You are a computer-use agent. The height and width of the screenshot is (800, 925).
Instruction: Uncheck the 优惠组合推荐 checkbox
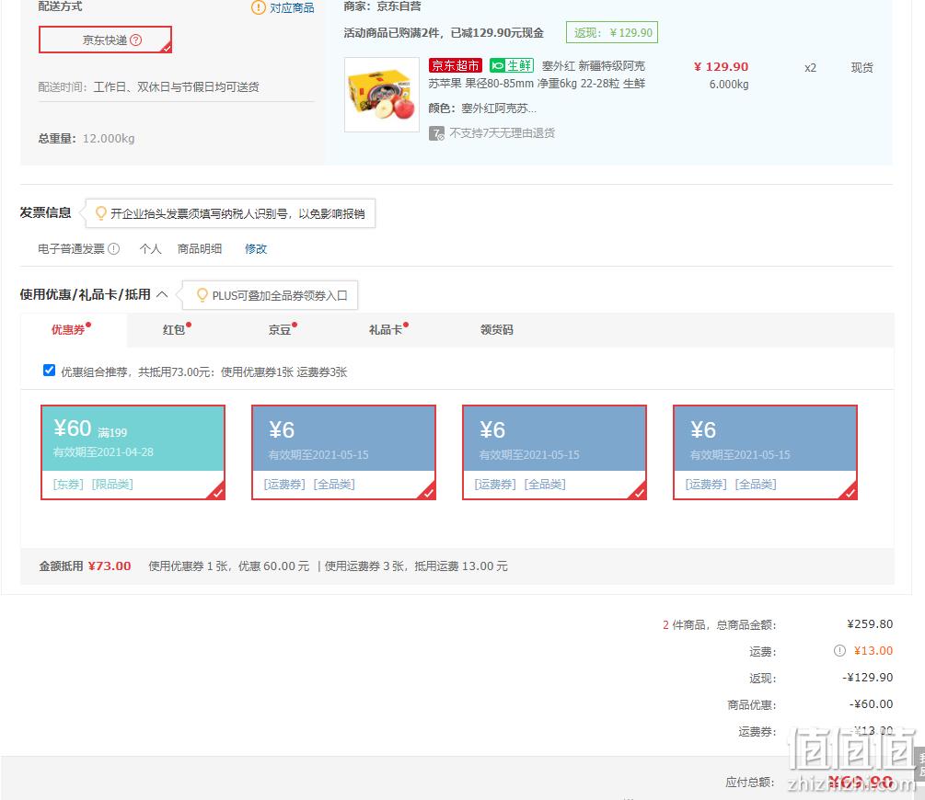pos(49,371)
